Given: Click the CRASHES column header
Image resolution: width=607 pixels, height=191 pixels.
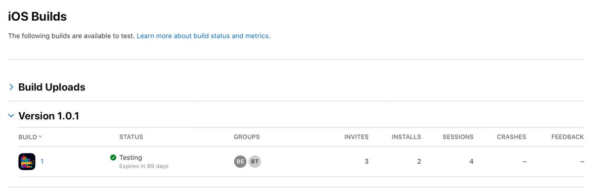Looking at the screenshot, I should point(511,137).
